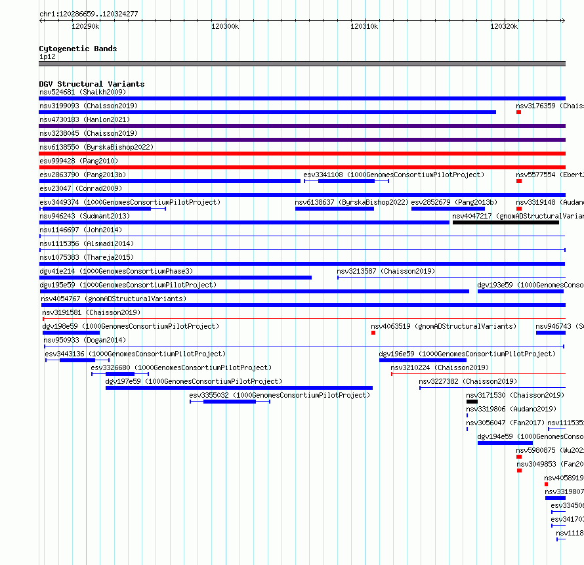Screen dimensions: 584x565
Task: Click esv3443136 variant label
Action: tap(135, 354)
